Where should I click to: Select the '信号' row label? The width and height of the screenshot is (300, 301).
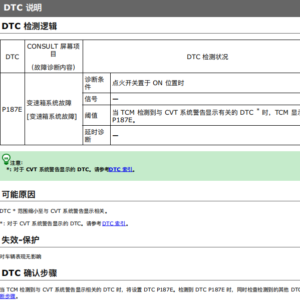(x=91, y=99)
